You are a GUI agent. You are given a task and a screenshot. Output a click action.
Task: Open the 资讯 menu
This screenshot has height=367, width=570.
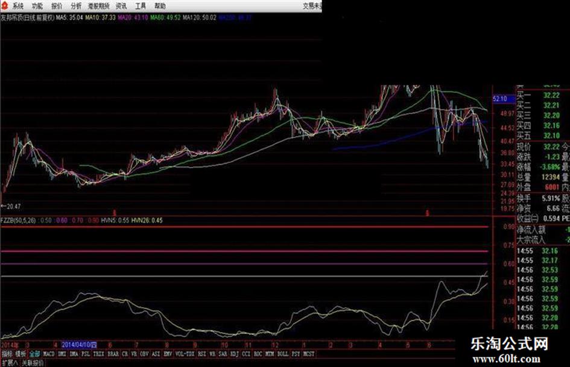coord(121,6)
